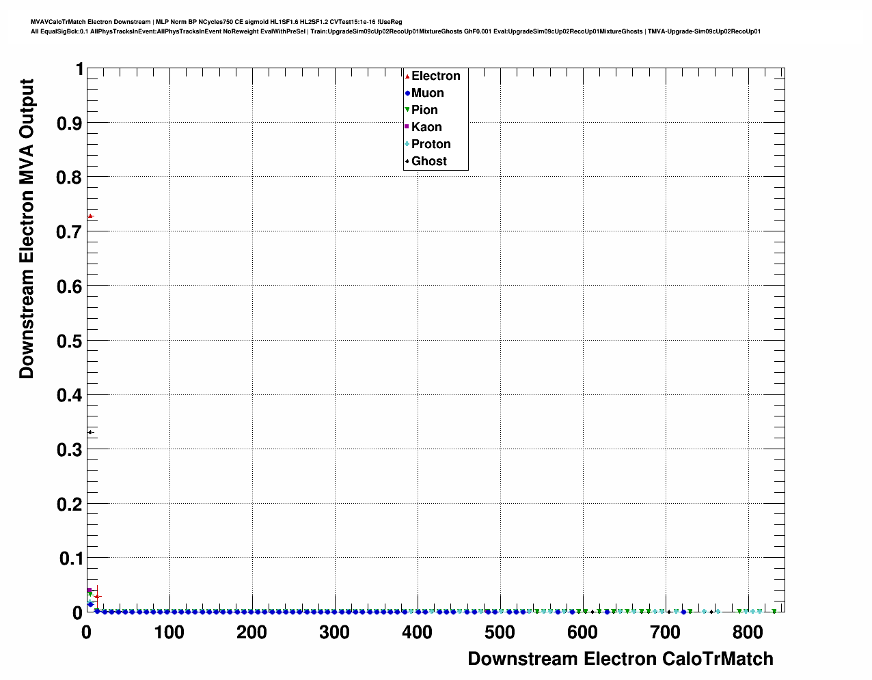Click the y-axis label 0.8
872x680 pixels.
point(71,178)
